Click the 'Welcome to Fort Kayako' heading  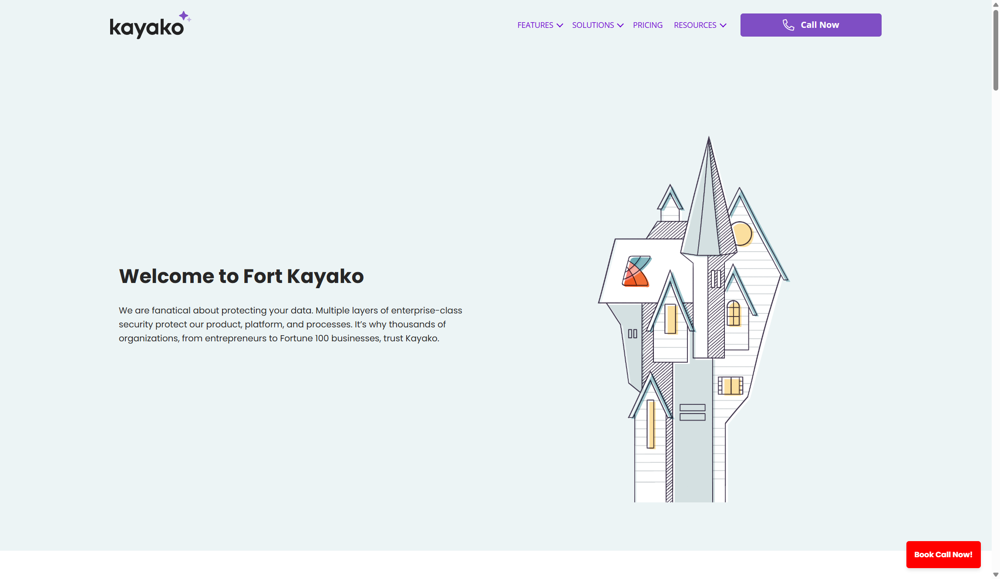click(x=241, y=276)
